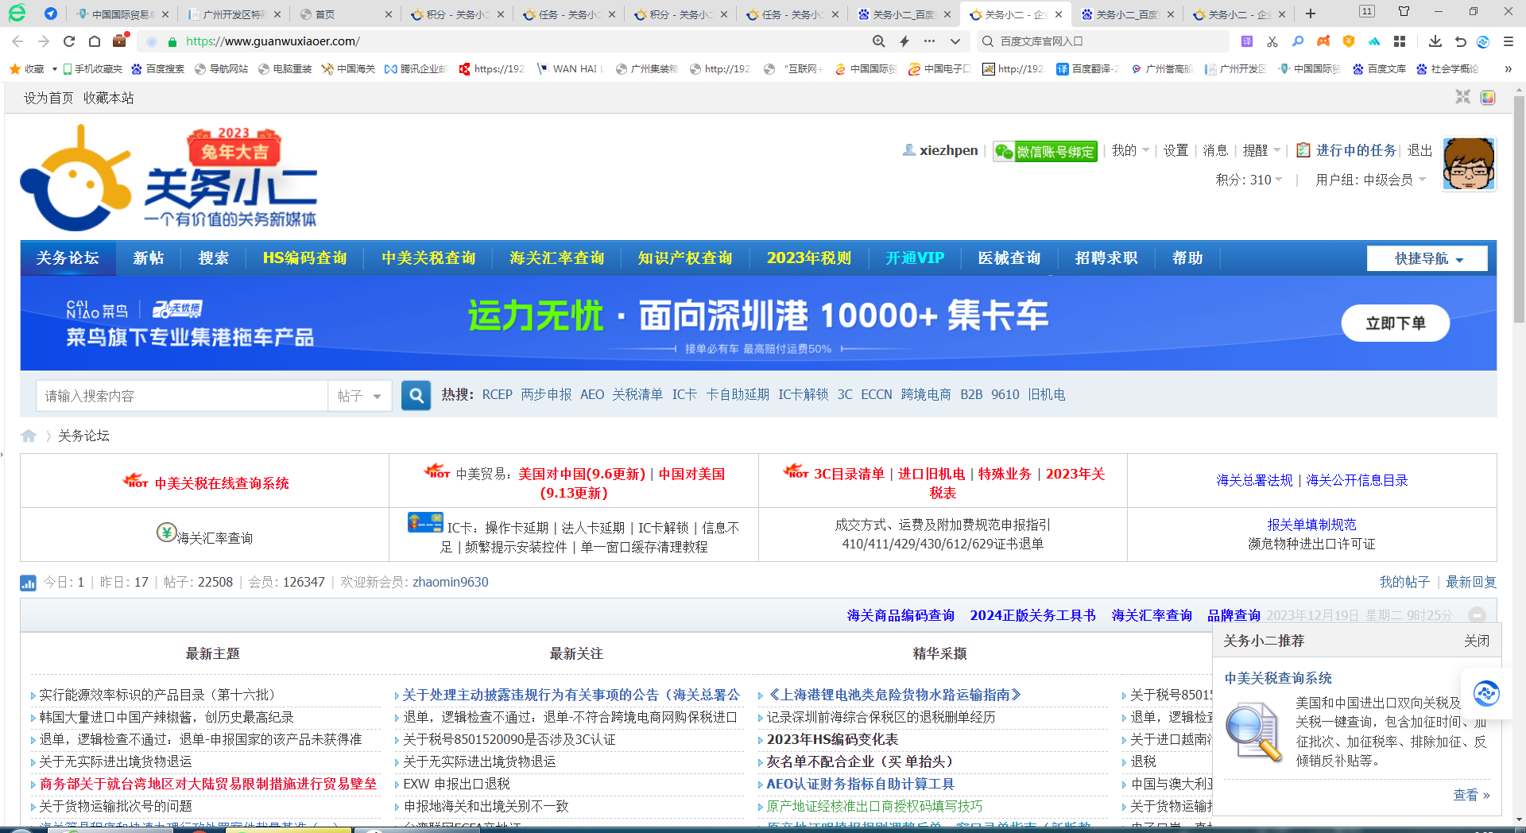Screen dimensions: 1526x833
Task: Open the 2023年HS编码变化表 post
Action: click(x=832, y=739)
